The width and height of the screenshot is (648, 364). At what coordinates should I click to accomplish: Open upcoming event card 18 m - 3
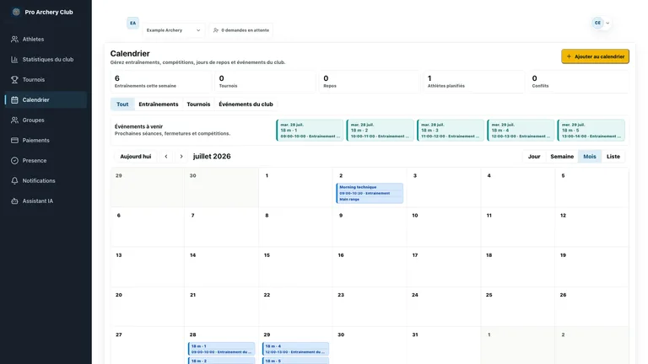coord(451,131)
